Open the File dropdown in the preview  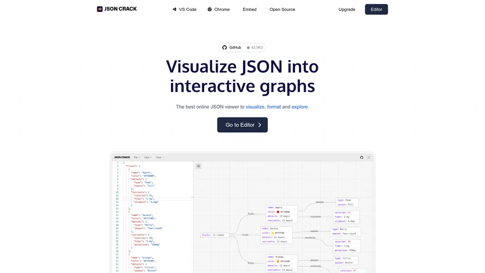[x=137, y=157]
